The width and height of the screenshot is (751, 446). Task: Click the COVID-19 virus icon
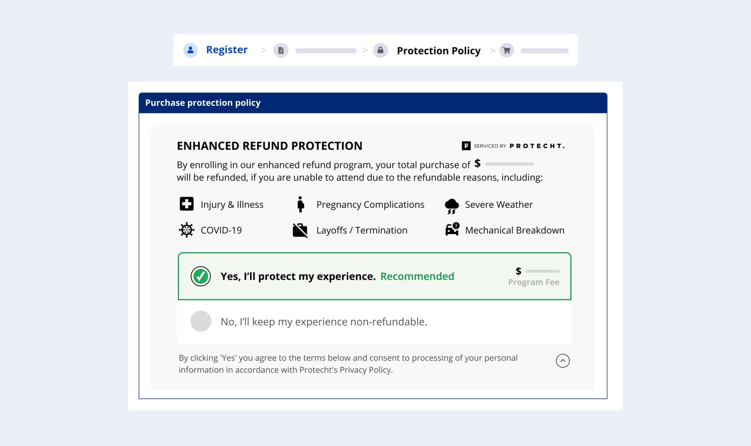coord(186,230)
